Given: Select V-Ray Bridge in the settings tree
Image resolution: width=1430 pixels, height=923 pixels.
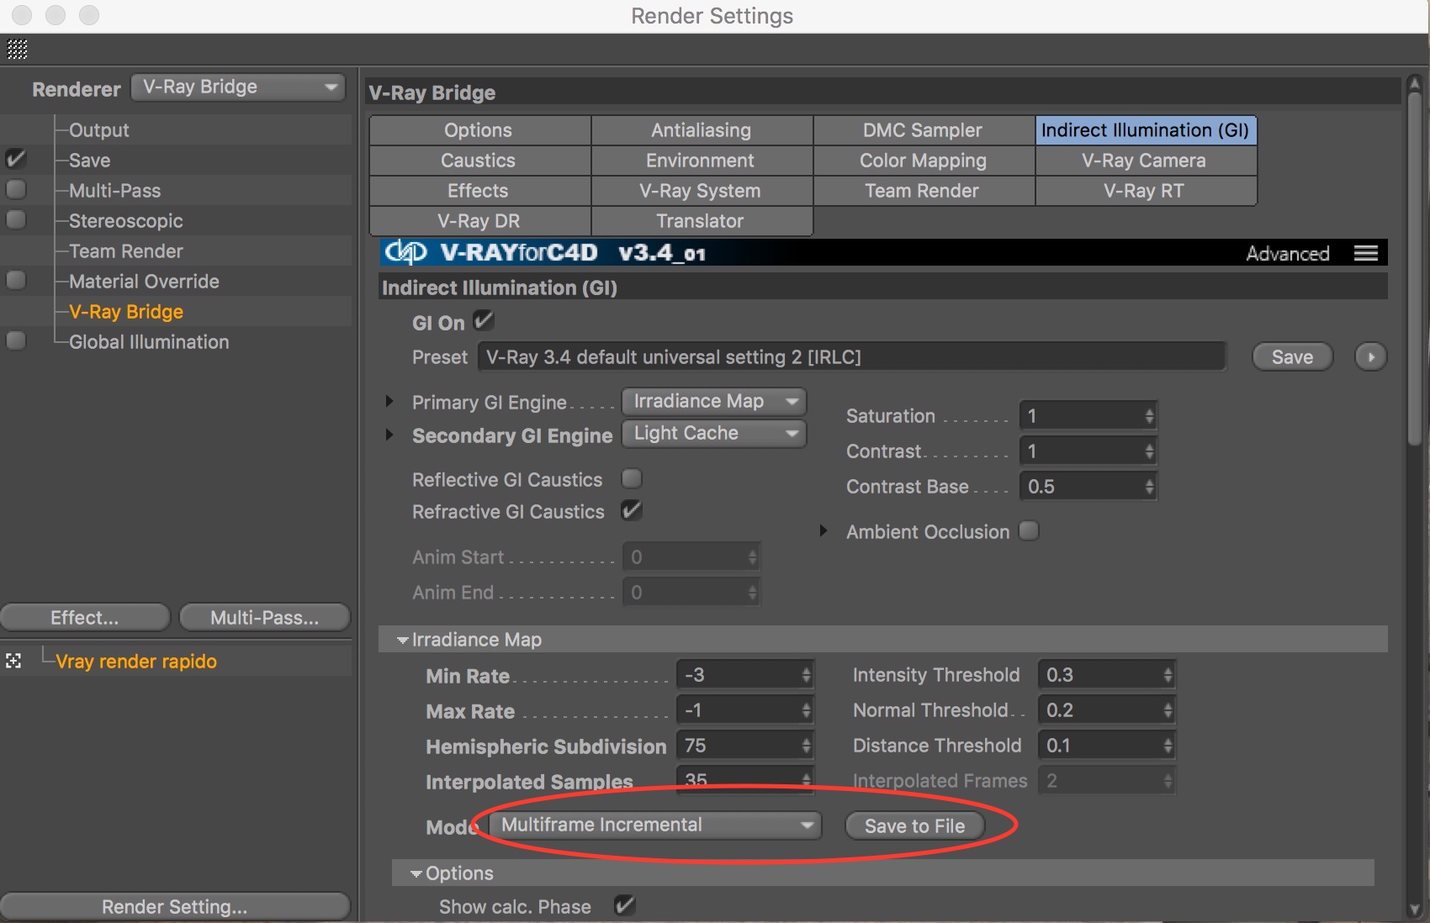Looking at the screenshot, I should pos(126,312).
